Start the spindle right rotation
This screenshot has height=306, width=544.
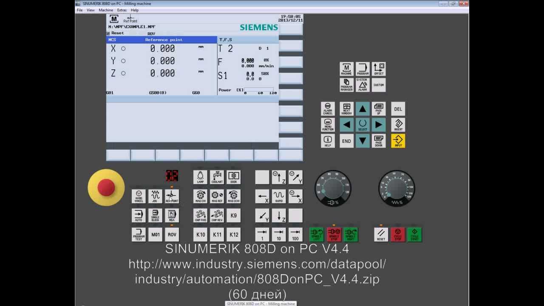351,235
